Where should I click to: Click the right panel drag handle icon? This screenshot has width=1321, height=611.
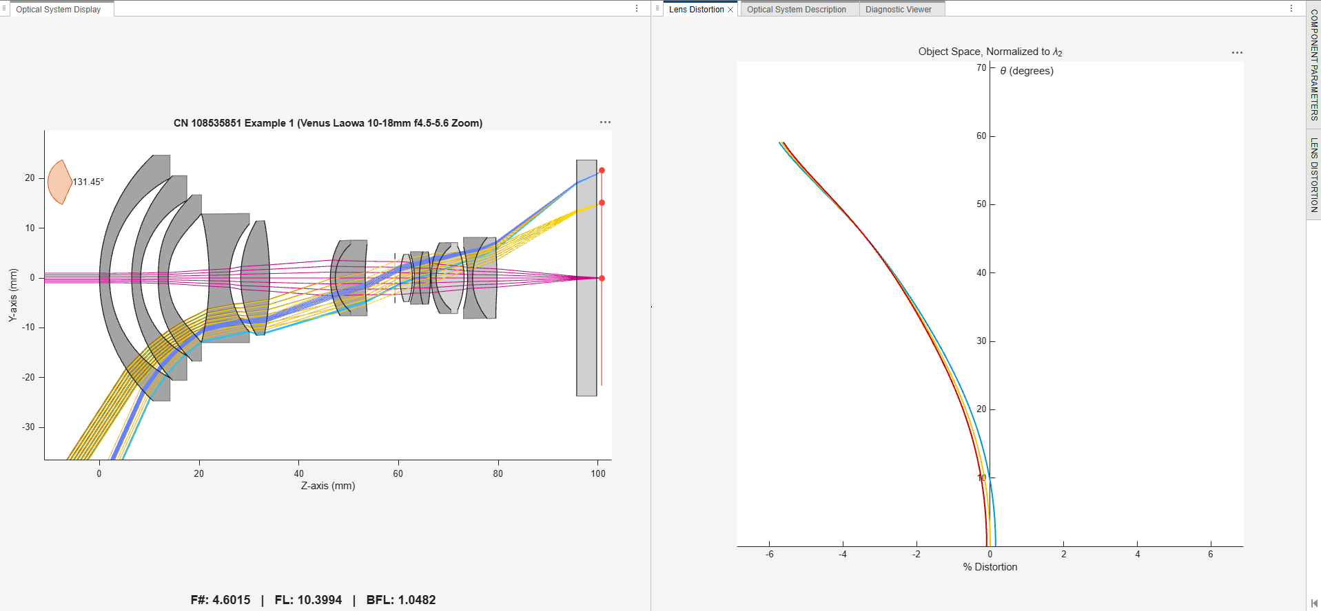tap(657, 9)
